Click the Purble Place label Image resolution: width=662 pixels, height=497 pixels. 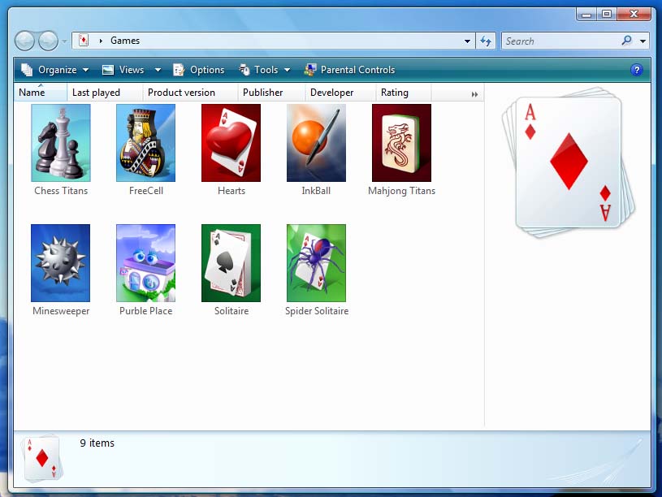coord(145,311)
